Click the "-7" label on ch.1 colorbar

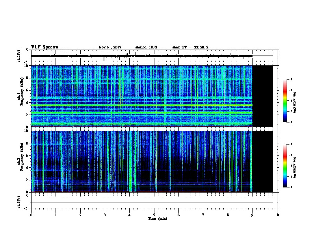coord(290,122)
